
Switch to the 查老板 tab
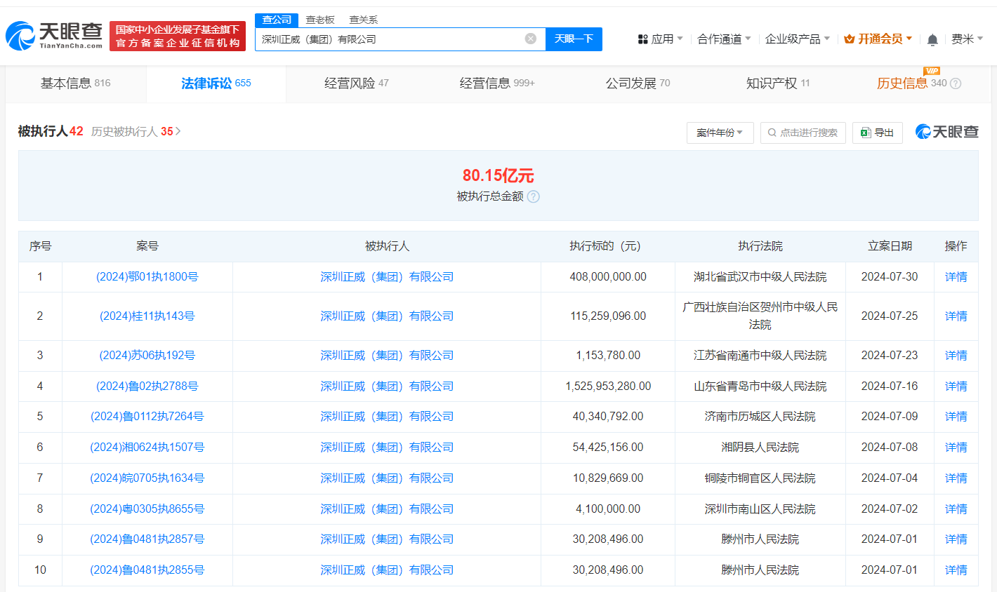(319, 20)
